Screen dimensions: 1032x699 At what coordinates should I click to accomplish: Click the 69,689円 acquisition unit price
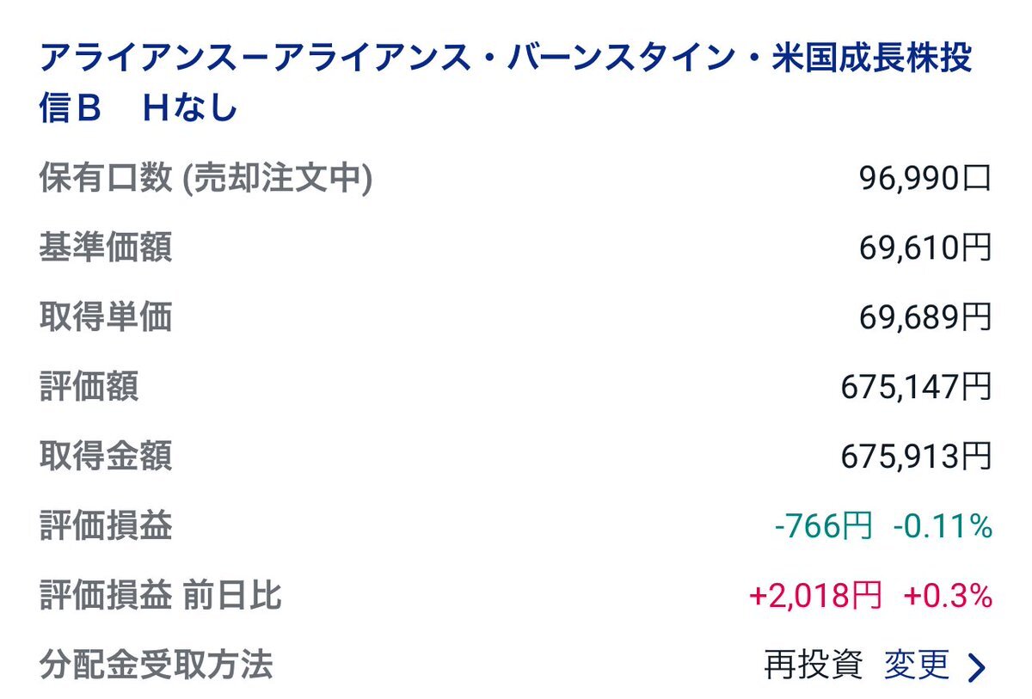[x=925, y=318]
